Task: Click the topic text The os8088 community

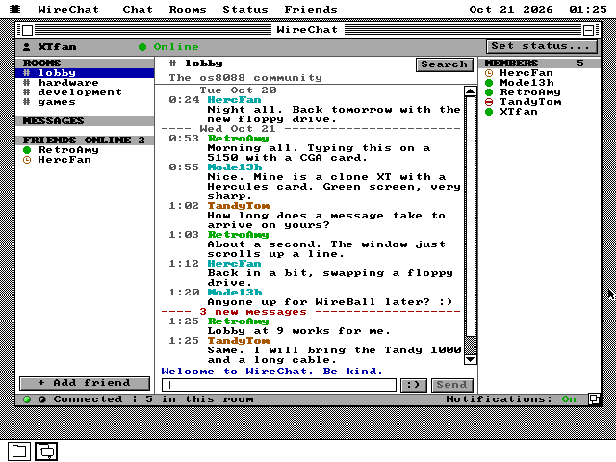Action: (x=245, y=78)
